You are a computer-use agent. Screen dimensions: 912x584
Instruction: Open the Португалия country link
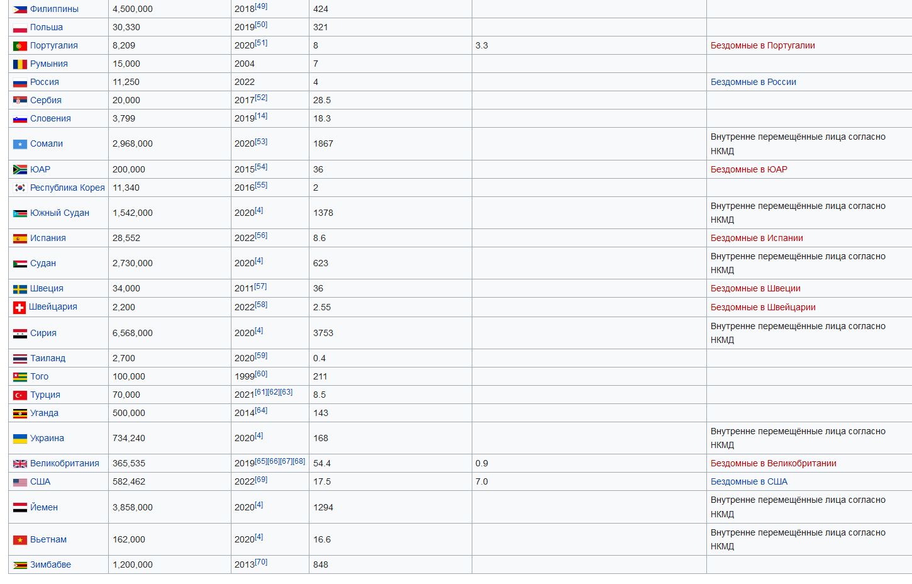54,45
